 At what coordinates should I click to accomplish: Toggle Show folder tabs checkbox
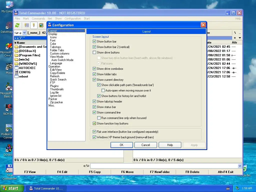(94, 74)
